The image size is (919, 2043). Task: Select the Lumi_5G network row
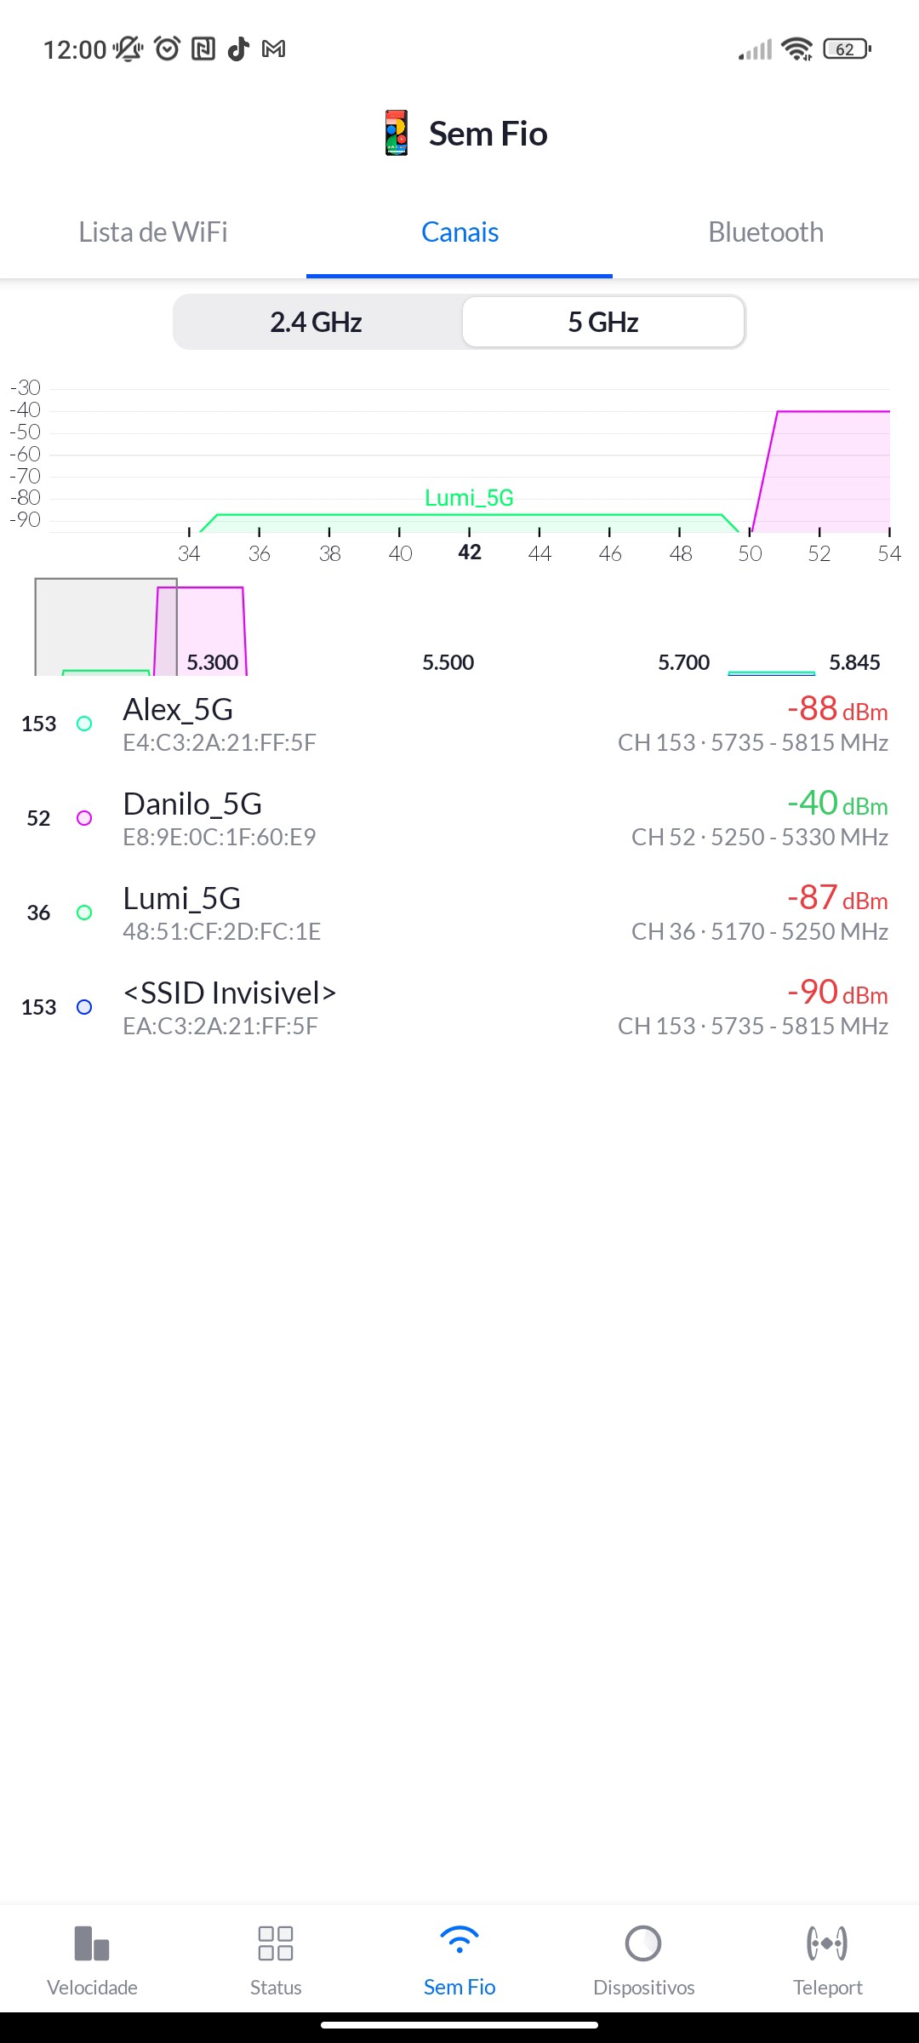point(459,913)
